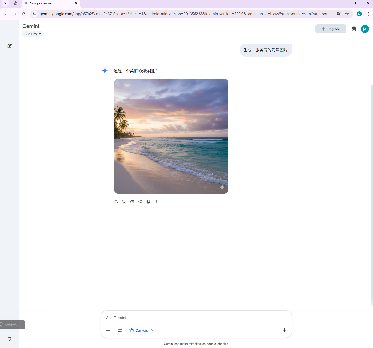Regenerate the ocean image response
The height and width of the screenshot is (348, 373).
click(132, 201)
